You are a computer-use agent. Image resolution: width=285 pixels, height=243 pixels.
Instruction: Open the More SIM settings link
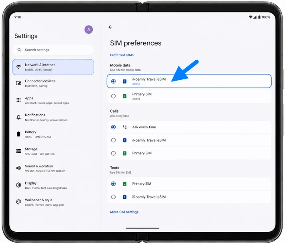(124, 212)
